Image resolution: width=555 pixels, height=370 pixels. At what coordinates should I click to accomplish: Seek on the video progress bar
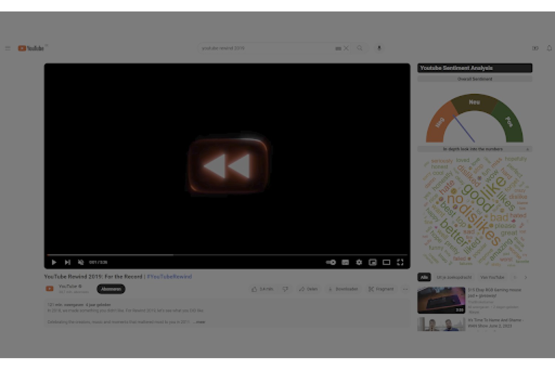[227, 255]
